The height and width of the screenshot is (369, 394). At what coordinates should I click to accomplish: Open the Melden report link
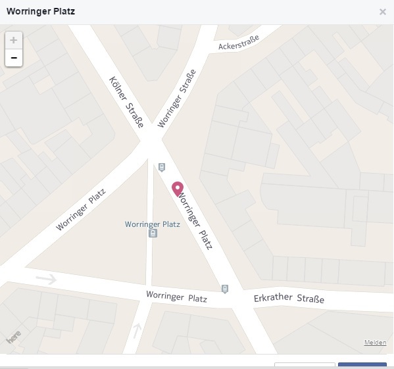click(375, 343)
